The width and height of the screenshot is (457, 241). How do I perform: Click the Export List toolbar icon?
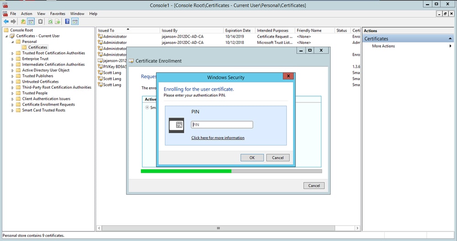pos(57,21)
